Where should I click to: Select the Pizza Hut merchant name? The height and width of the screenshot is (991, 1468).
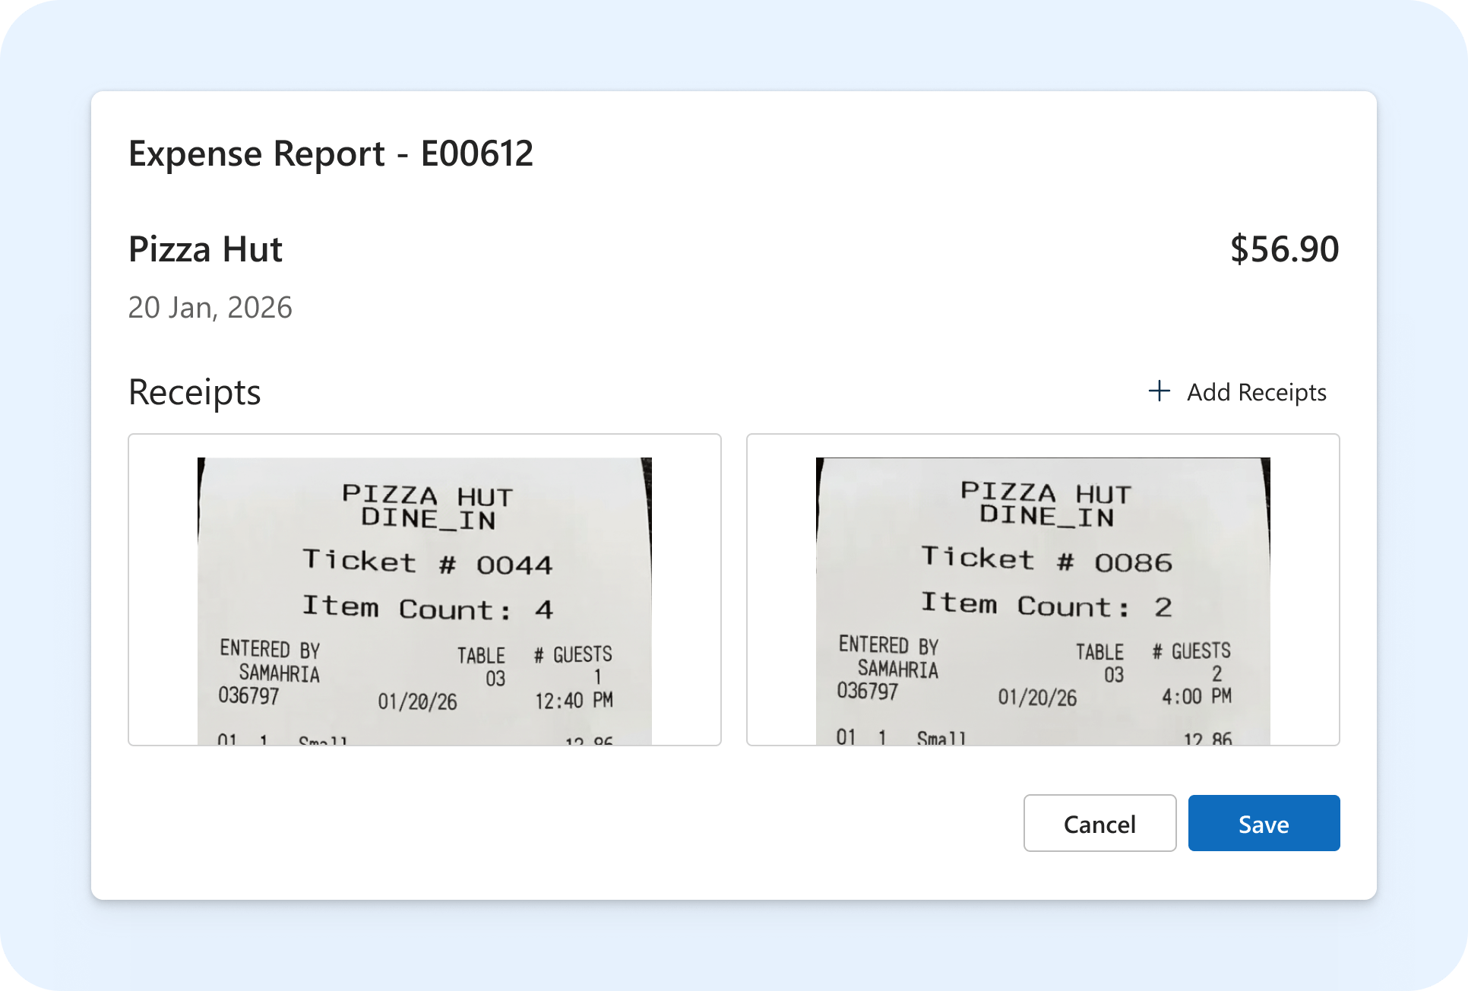205,249
